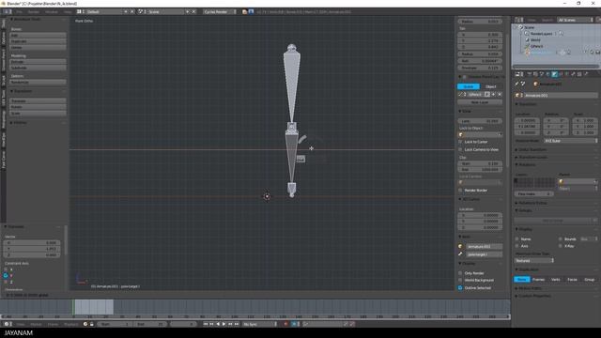Image resolution: width=601 pixels, height=338 pixels.
Task: Click the delete scene X icon in header
Action: pyautogui.click(x=193, y=12)
